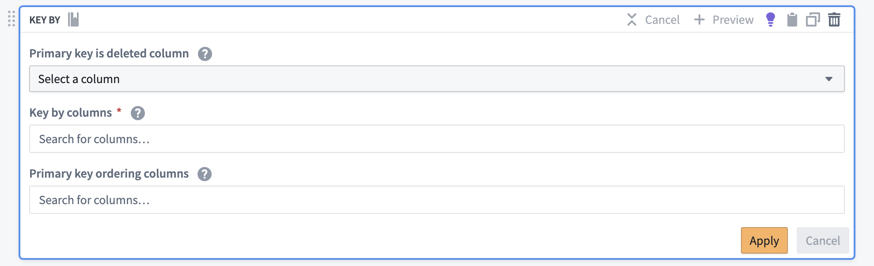Focus the Key by columns search field
The height and width of the screenshot is (266, 874).
tap(437, 139)
